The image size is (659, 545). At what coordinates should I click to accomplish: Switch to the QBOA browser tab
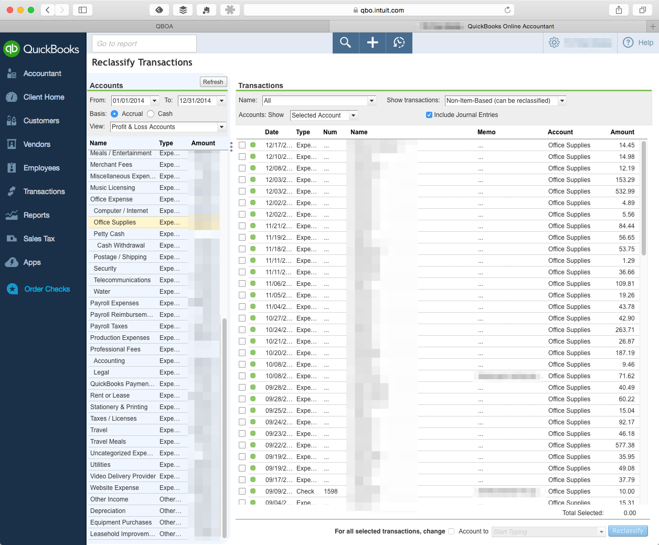(x=164, y=26)
